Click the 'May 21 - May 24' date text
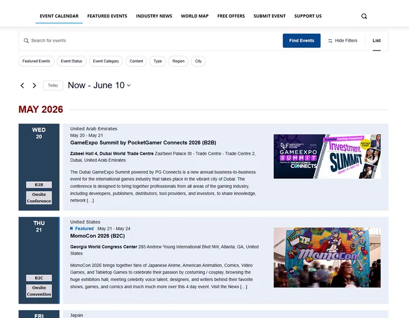Image resolution: width=409 pixels, height=318 pixels. (x=114, y=229)
